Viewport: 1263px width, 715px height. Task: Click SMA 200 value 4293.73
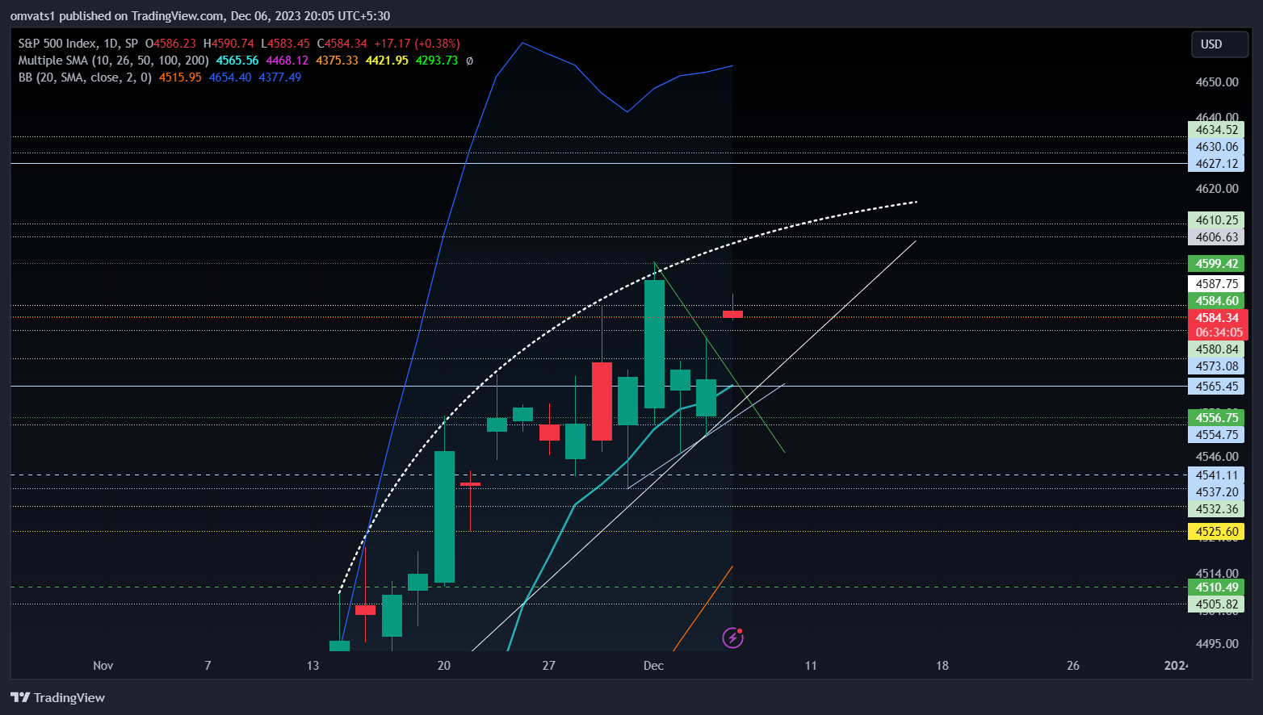(x=437, y=61)
